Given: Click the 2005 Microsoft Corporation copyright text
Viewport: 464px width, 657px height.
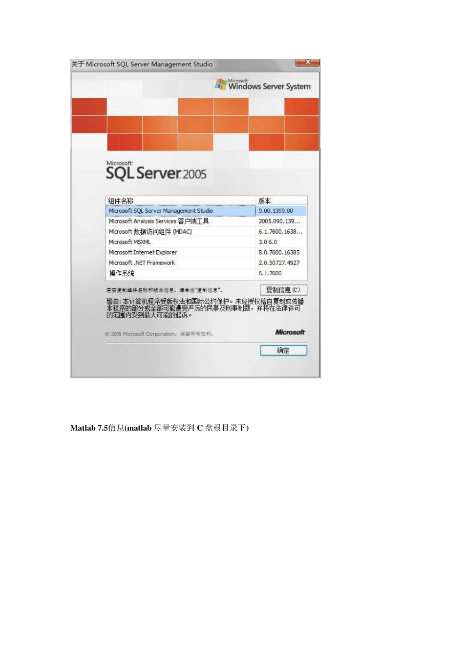Looking at the screenshot, I should (159, 334).
